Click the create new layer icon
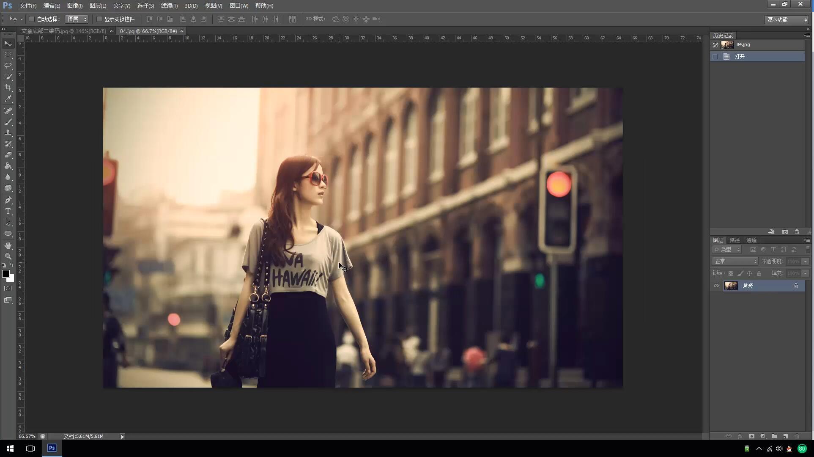 pyautogui.click(x=785, y=436)
